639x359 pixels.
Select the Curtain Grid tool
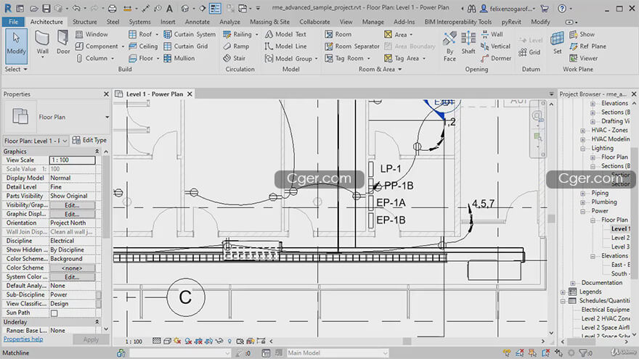(186, 46)
